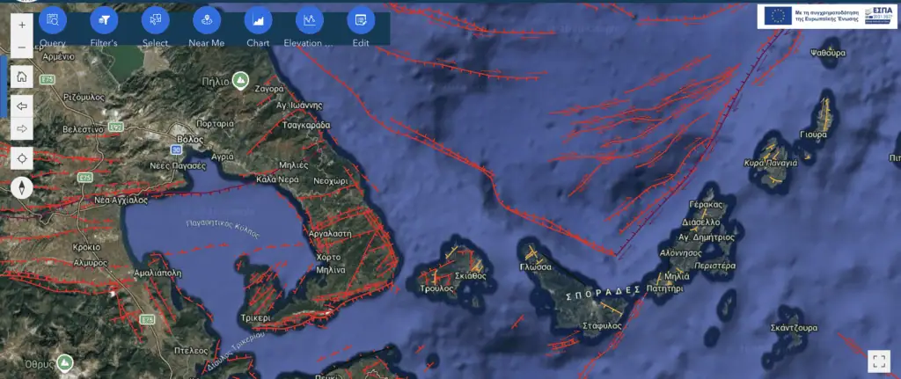Zoom out with the minus button

(22, 47)
